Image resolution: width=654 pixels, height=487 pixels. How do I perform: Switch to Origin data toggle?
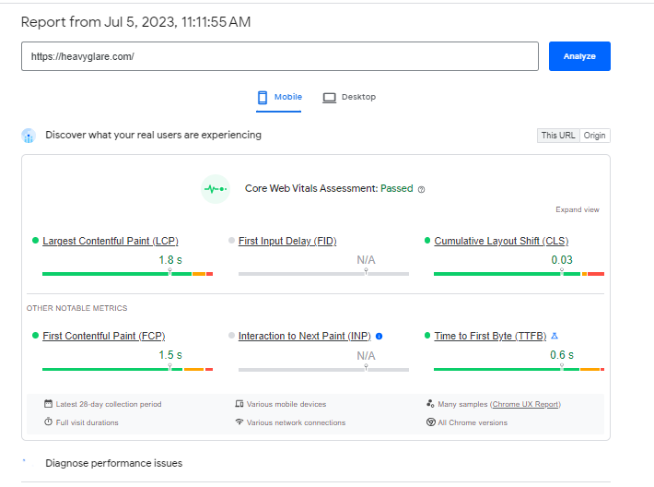tap(595, 136)
